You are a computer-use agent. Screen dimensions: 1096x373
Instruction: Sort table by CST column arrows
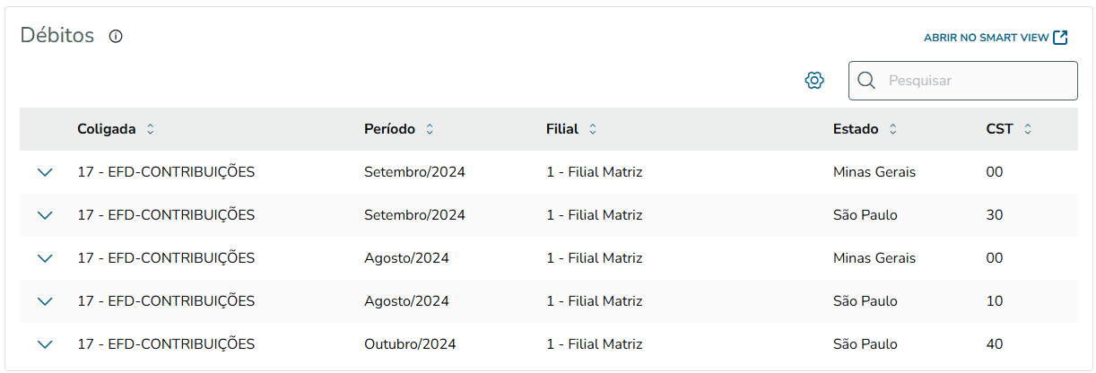coord(1028,129)
